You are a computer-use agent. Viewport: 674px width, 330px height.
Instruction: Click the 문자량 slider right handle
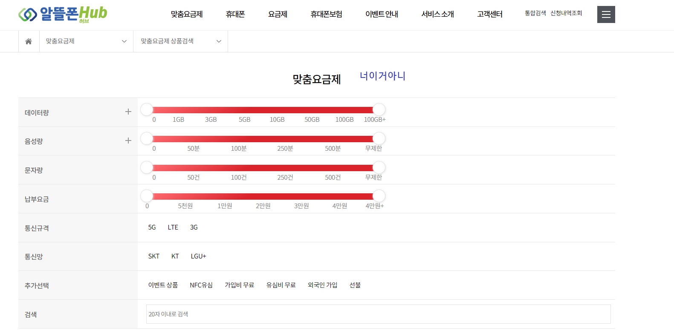(379, 167)
